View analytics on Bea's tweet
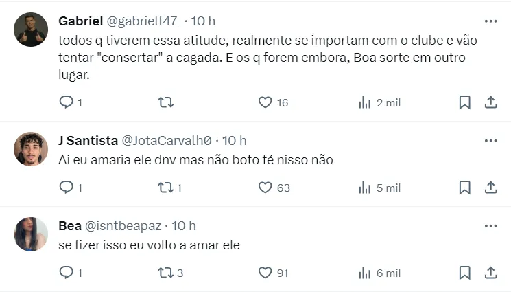Viewport: 511px width, 292px height. tap(365, 273)
